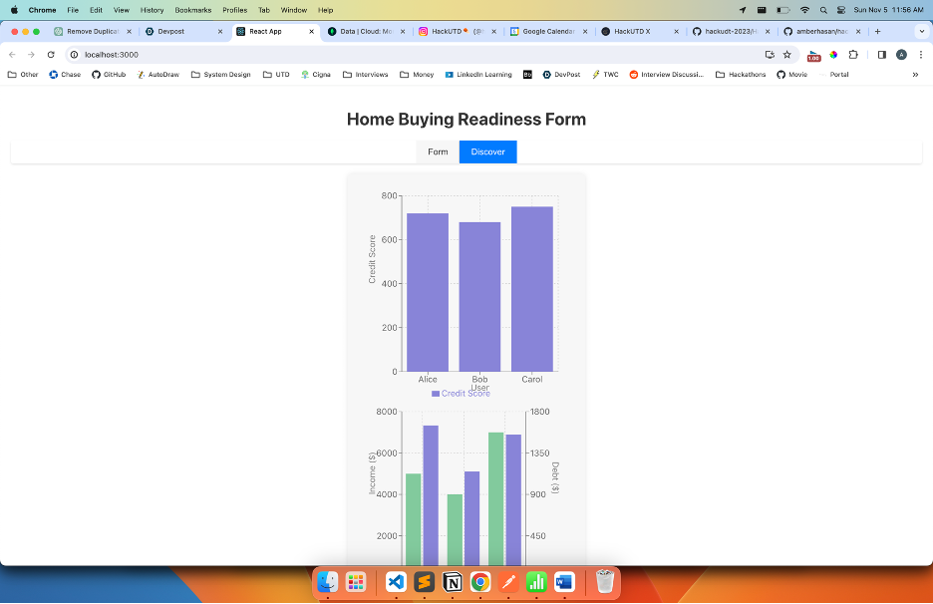Expand the tab search dropdown arrow
Viewport: 933px width, 604px height.
(x=922, y=32)
